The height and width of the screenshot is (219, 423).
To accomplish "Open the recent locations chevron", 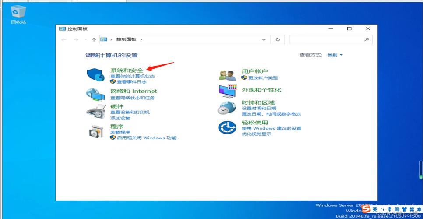I will [85, 40].
